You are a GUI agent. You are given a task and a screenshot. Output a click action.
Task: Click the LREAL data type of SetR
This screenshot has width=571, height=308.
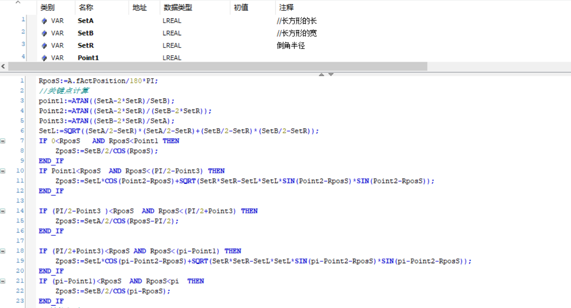click(x=172, y=46)
